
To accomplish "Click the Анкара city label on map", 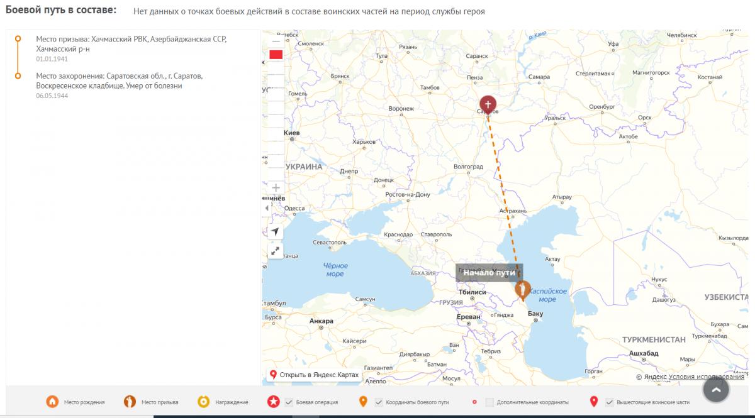I will tap(321, 321).
